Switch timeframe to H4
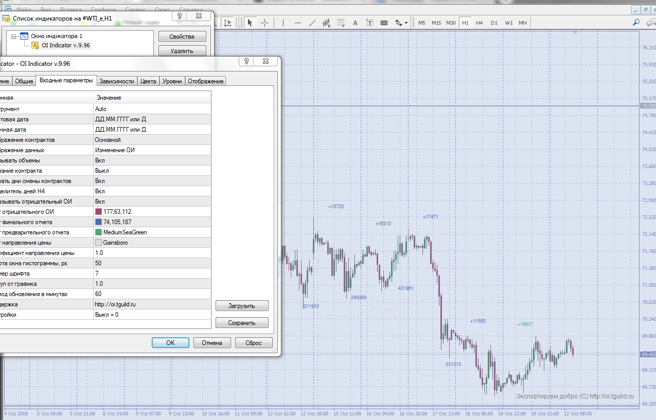The width and height of the screenshot is (656, 420). tap(480, 23)
